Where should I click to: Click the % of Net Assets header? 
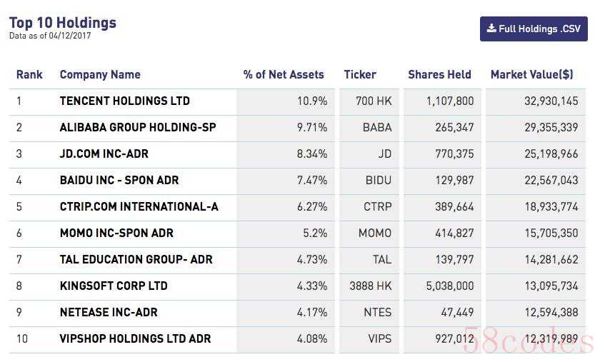[284, 74]
